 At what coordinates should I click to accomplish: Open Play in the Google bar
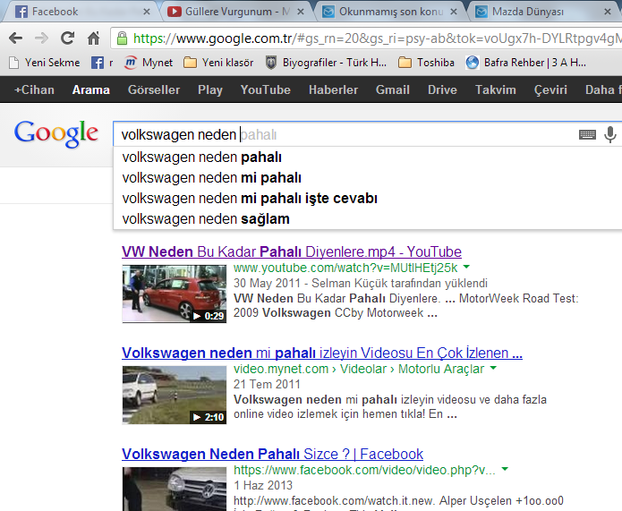(210, 89)
